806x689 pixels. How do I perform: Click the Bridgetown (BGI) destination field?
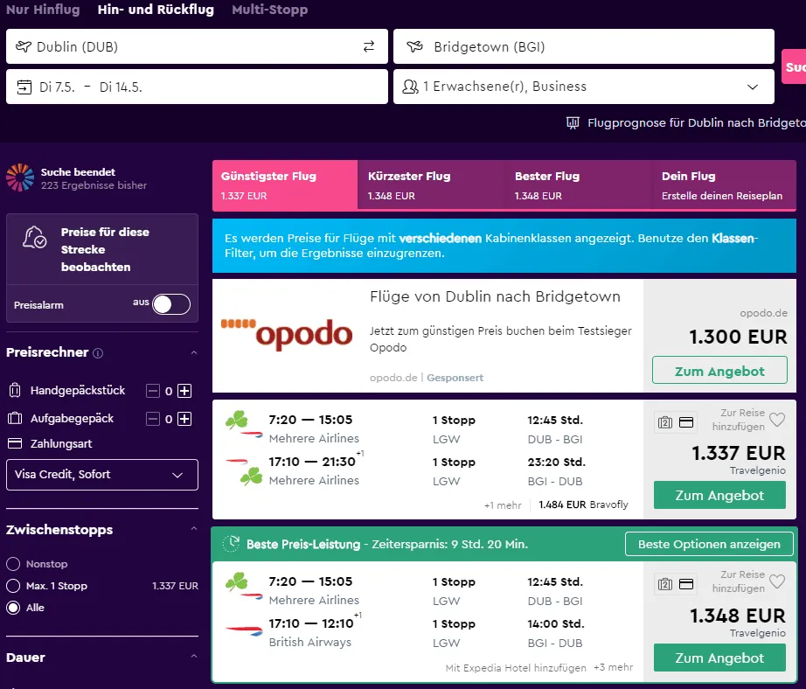pyautogui.click(x=583, y=47)
